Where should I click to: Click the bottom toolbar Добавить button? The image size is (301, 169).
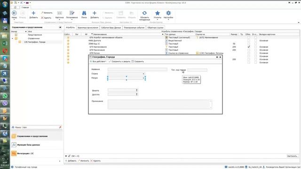71,161
